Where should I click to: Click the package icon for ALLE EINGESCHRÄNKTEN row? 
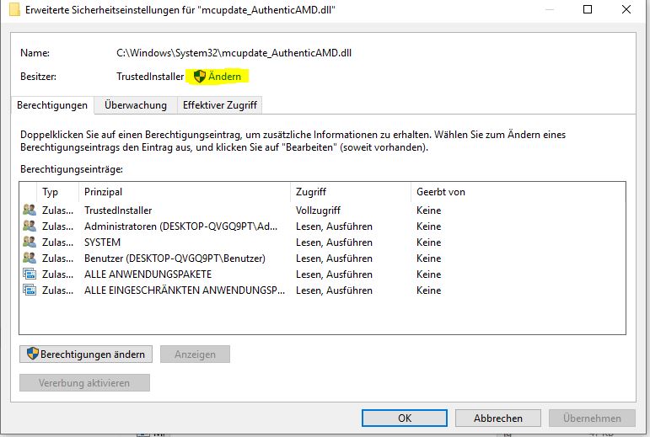(x=30, y=290)
